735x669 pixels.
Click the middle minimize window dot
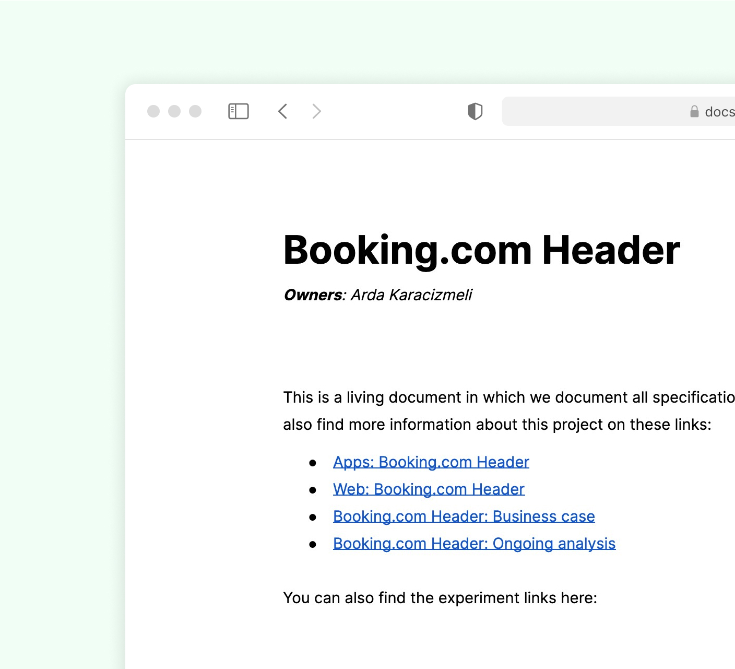174,111
